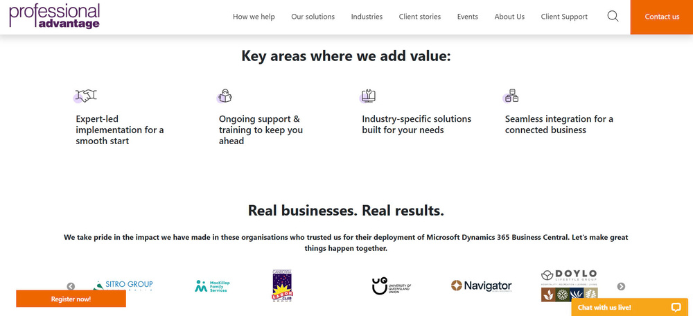Expand the Our solutions menu
This screenshot has width=693, height=316.
(313, 17)
